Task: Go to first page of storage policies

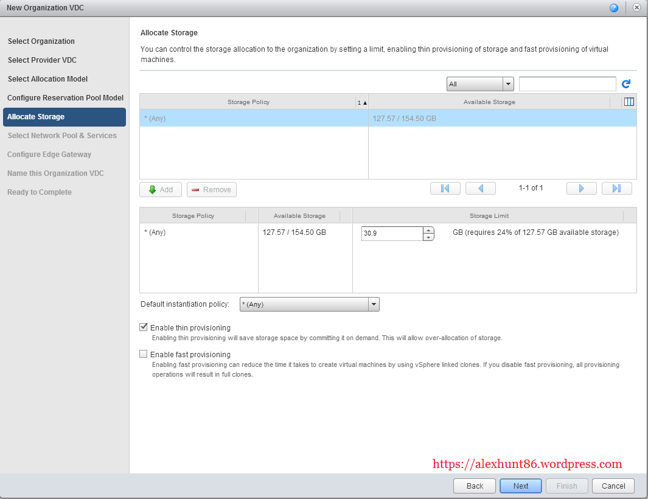Action: click(x=445, y=189)
